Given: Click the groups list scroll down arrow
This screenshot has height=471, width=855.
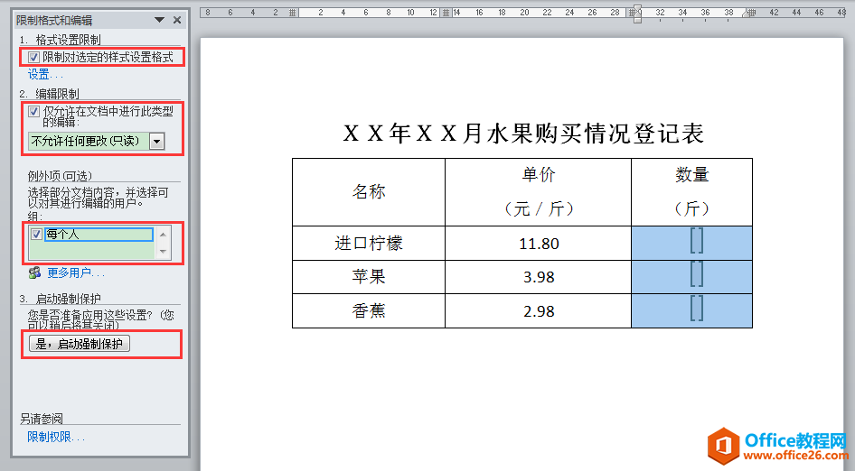Looking at the screenshot, I should click(163, 252).
